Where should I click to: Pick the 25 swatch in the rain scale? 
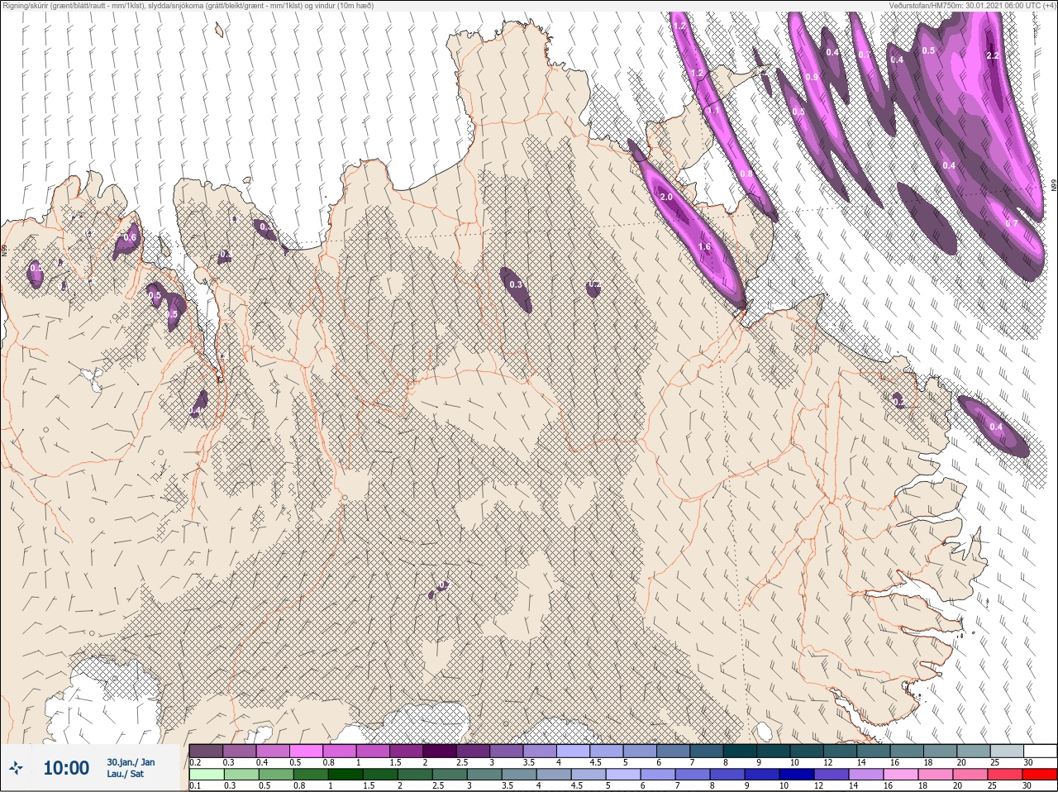(x=1004, y=775)
